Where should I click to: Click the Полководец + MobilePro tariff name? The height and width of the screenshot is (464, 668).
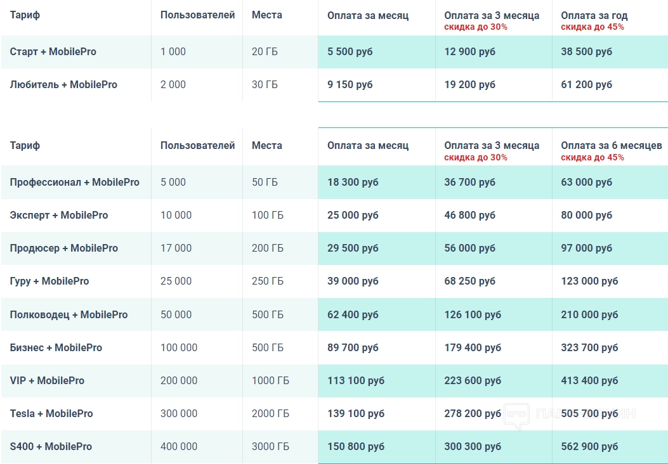(69, 315)
